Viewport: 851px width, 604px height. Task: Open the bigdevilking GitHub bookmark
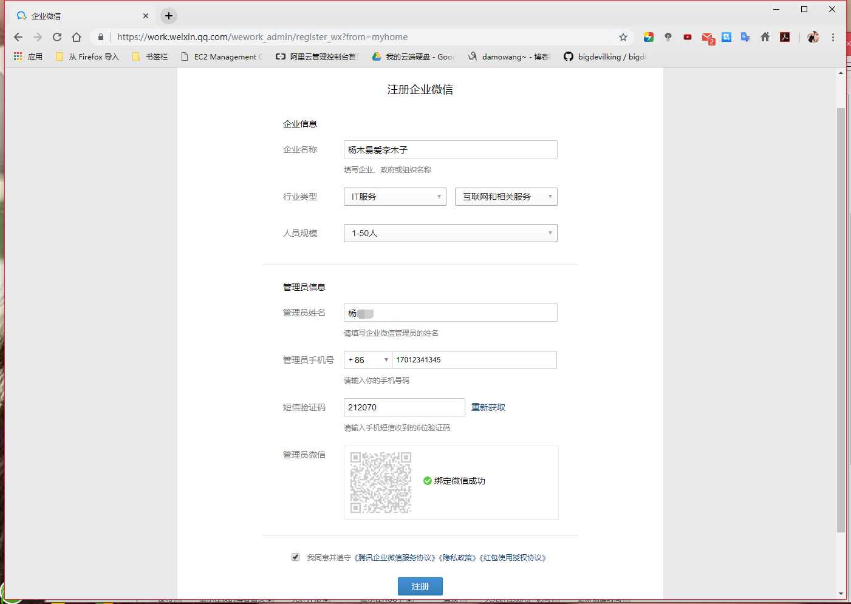[605, 56]
